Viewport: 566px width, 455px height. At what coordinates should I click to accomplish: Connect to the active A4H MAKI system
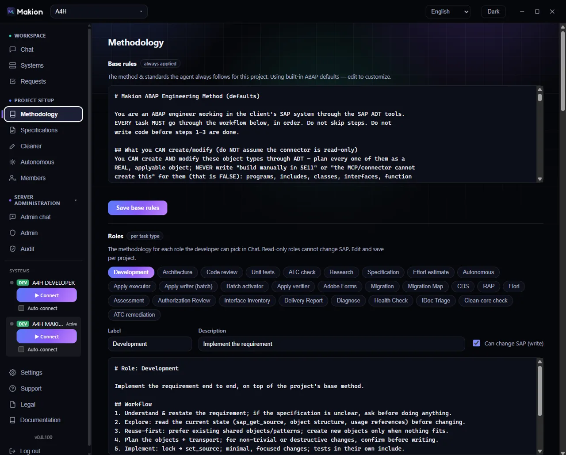47,336
